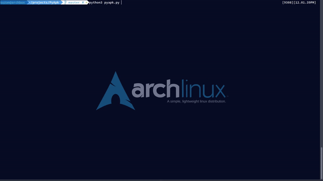Click the pyapk.py filename argument
The height and width of the screenshot is (181, 323).
point(112,3)
